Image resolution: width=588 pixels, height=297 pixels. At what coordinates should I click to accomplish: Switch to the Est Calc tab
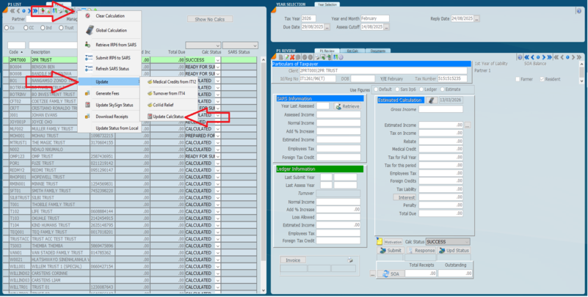pos(352,51)
